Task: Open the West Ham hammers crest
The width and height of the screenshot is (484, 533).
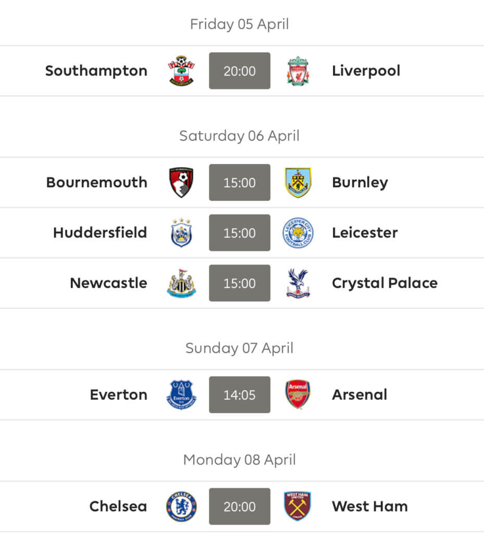Action: (x=297, y=506)
